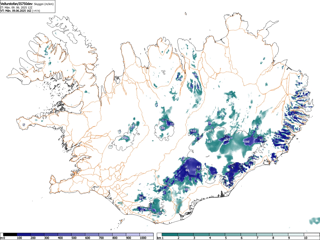This screenshot has width=320, height=240.
Task: Click visibility value 76 on the map
Action: tap(279, 136)
